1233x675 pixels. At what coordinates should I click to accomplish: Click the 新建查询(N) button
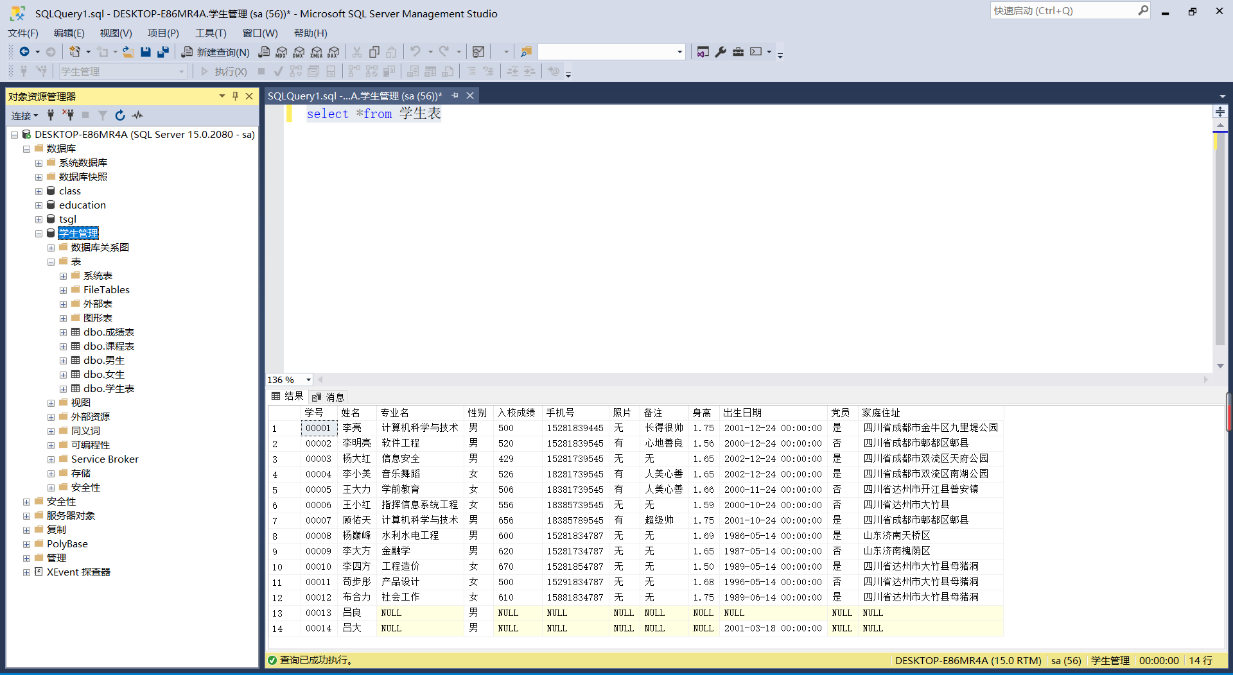[216, 52]
